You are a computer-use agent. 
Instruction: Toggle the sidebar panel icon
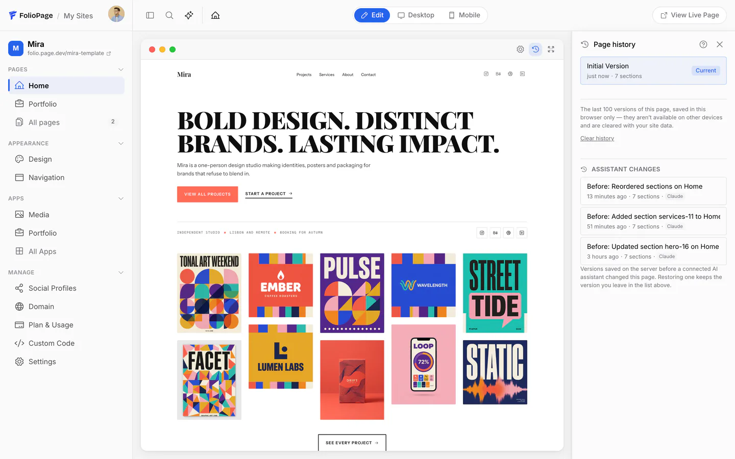[150, 15]
